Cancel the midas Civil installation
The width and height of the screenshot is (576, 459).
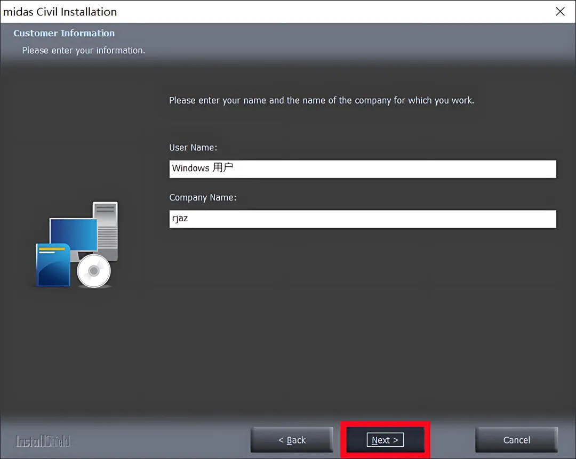click(x=516, y=439)
